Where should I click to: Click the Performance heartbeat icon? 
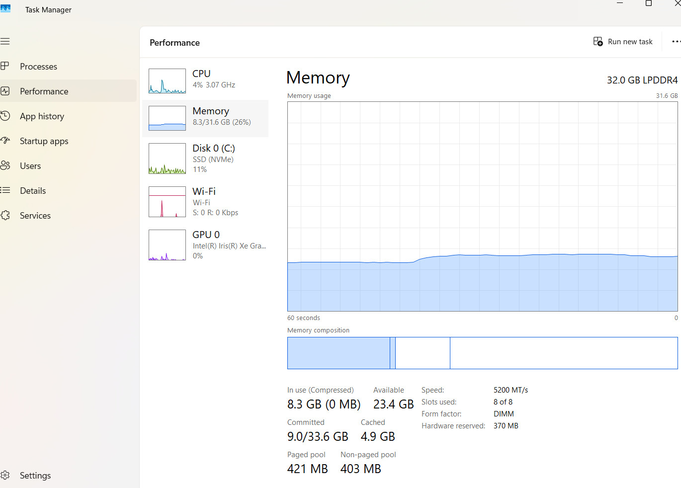point(5,91)
